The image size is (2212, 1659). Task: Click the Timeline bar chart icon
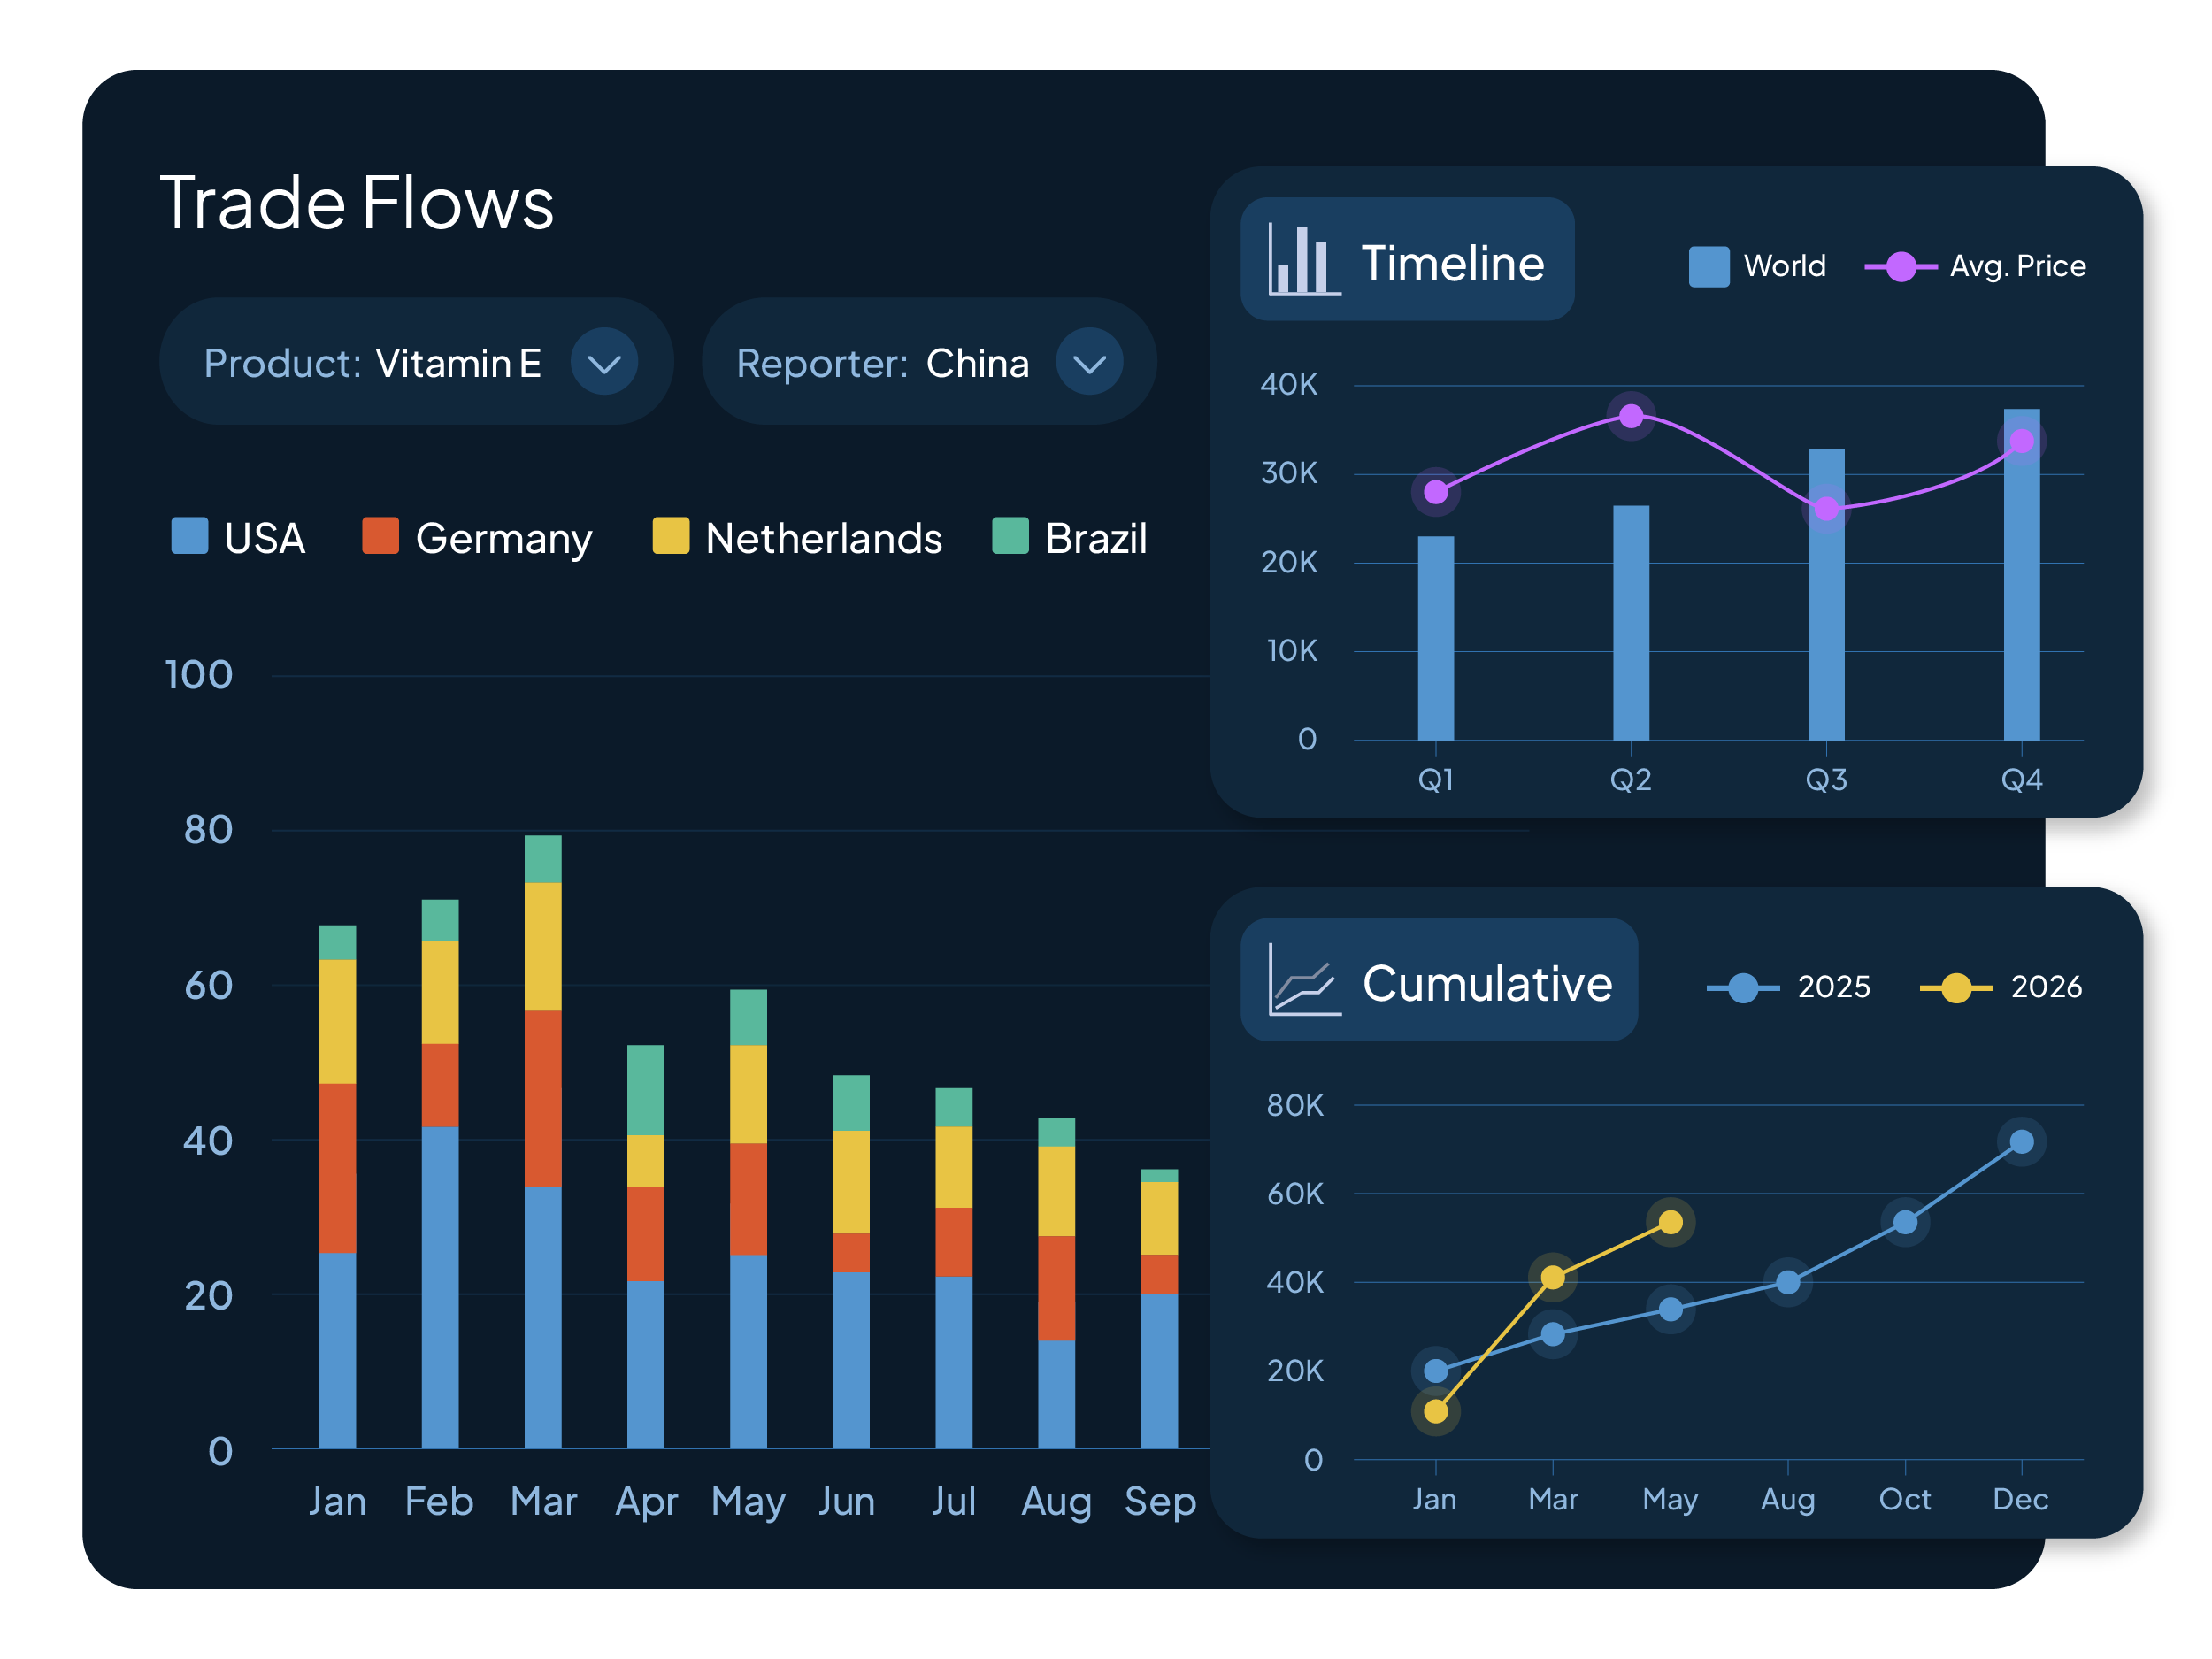tap(1303, 260)
